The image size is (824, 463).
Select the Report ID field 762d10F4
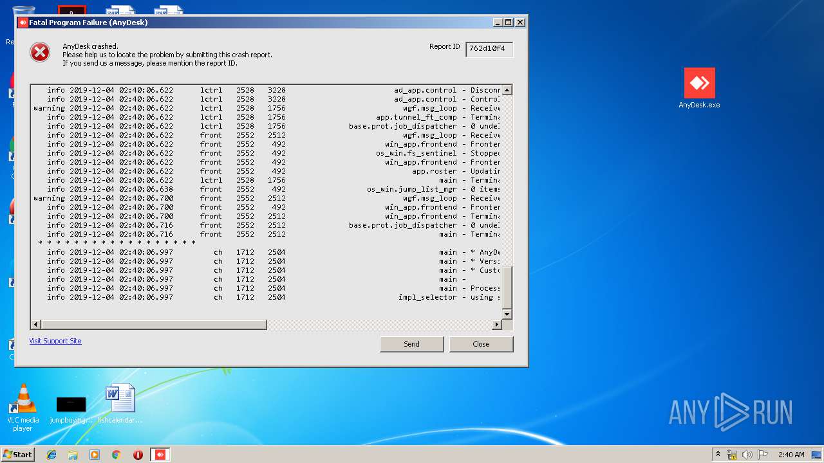(x=489, y=49)
